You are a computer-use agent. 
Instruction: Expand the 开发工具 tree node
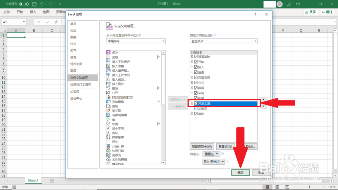192,103
